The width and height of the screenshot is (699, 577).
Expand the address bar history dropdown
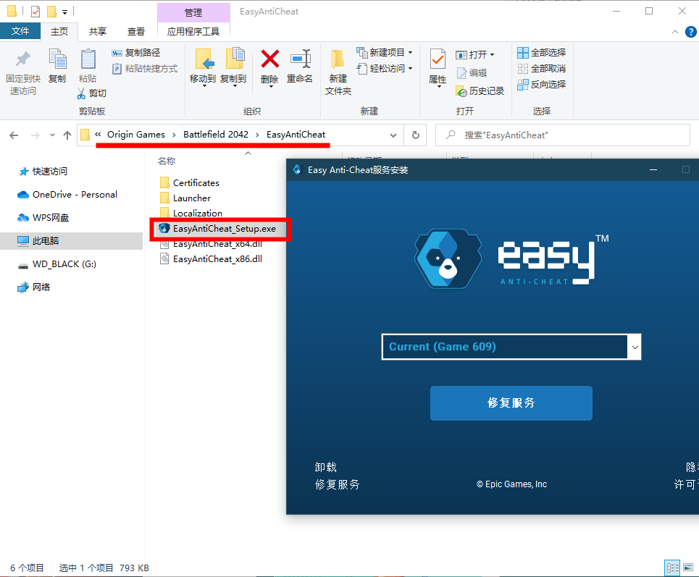[x=393, y=135]
